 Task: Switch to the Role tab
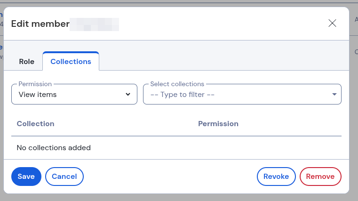[x=27, y=62]
